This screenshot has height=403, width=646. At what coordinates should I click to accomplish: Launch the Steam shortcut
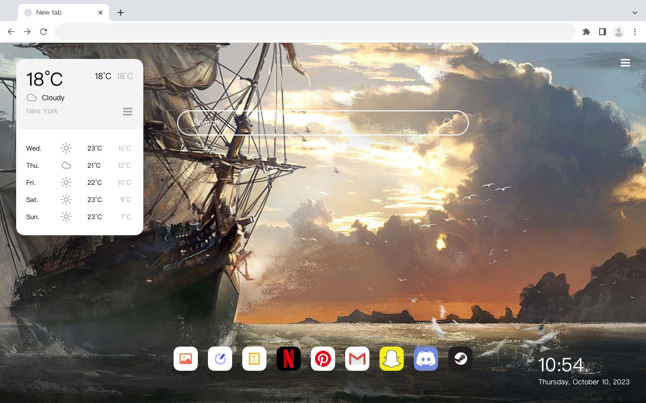(x=460, y=359)
